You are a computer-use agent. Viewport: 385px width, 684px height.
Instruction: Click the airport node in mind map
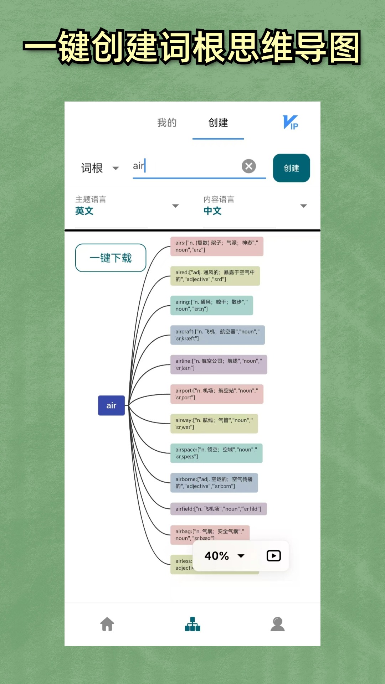pos(217,394)
